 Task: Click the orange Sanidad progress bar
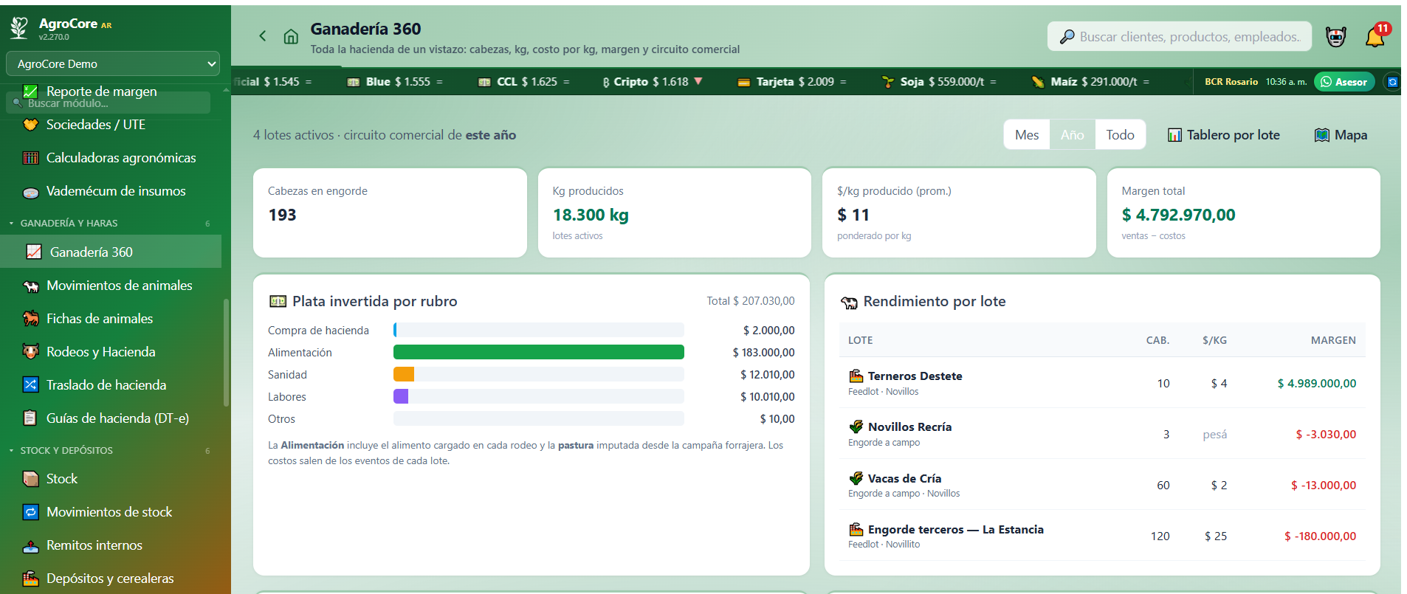[404, 375]
